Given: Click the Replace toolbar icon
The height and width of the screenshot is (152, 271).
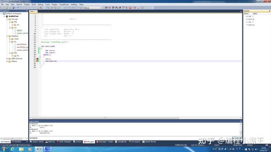Looking at the screenshot, I should (41, 8).
